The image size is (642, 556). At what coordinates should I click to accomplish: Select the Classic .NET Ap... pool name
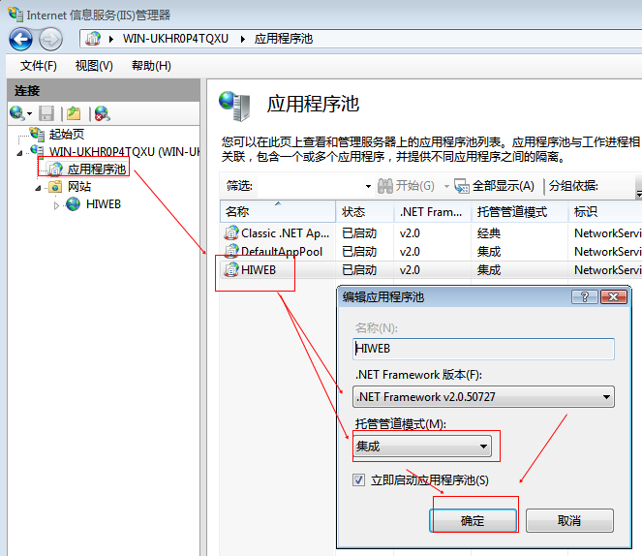285,233
